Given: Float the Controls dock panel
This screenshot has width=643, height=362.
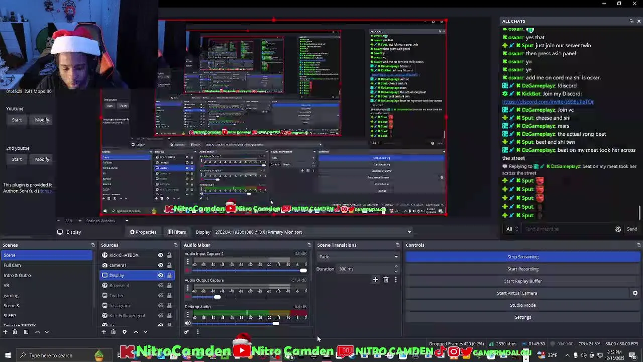Looking at the screenshot, I should pyautogui.click(x=638, y=245).
